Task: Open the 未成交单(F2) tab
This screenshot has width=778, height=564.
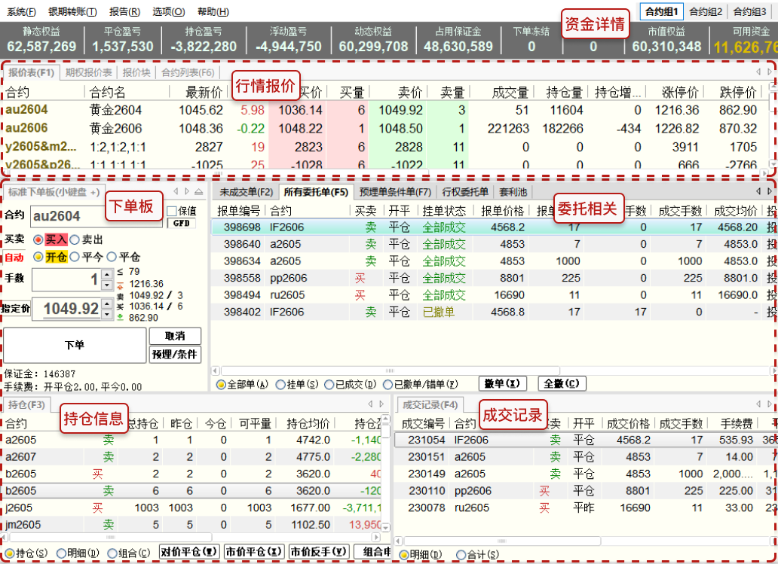Action: click(246, 192)
